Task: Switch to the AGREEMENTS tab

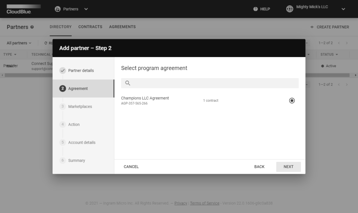Action: coord(123,27)
